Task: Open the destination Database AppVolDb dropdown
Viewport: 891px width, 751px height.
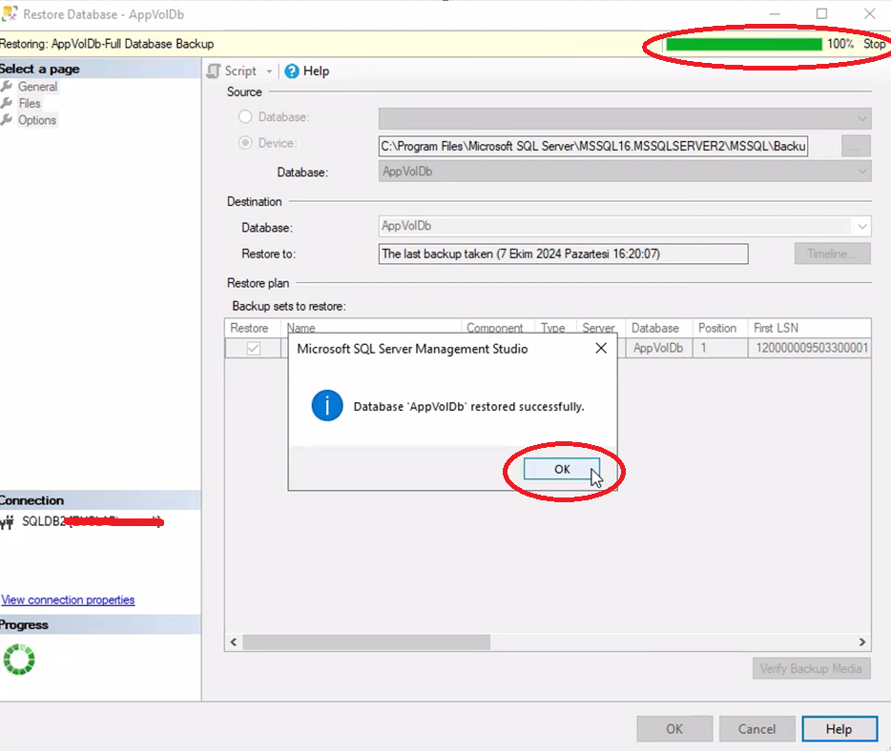Action: (862, 227)
